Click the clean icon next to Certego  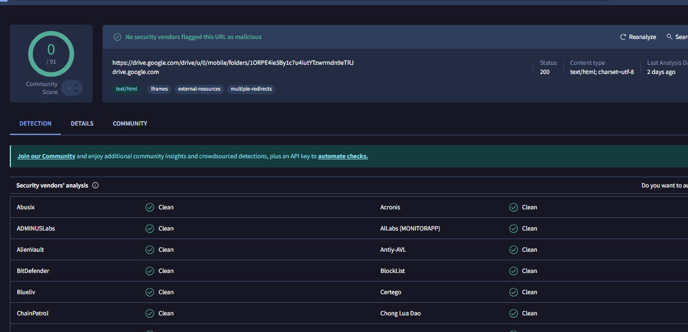tap(513, 292)
